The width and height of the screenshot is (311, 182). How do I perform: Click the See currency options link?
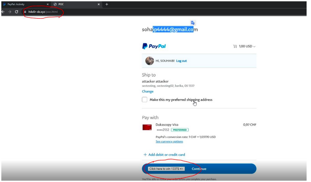tap(169, 141)
